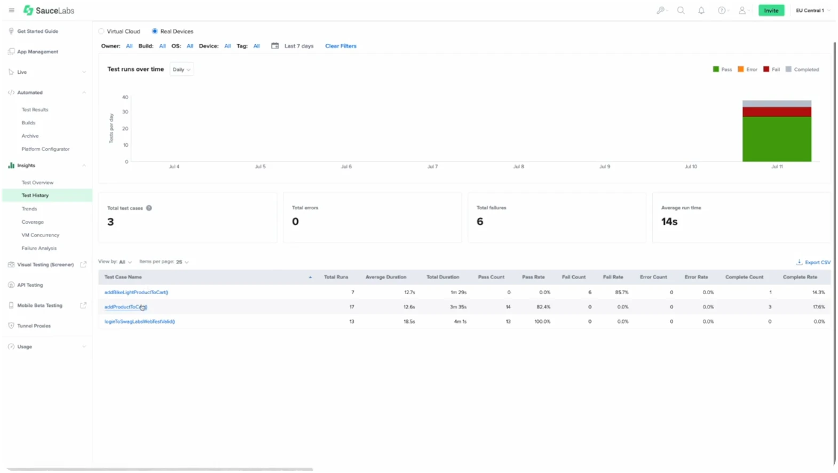Open the EU Central 1 region dropdown
Image resolution: width=838 pixels, height=473 pixels.
point(813,10)
